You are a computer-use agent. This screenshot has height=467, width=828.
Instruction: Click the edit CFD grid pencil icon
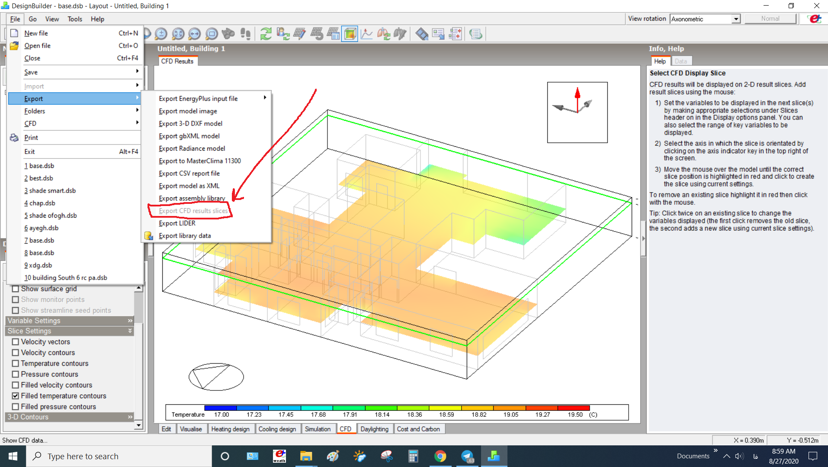point(299,34)
